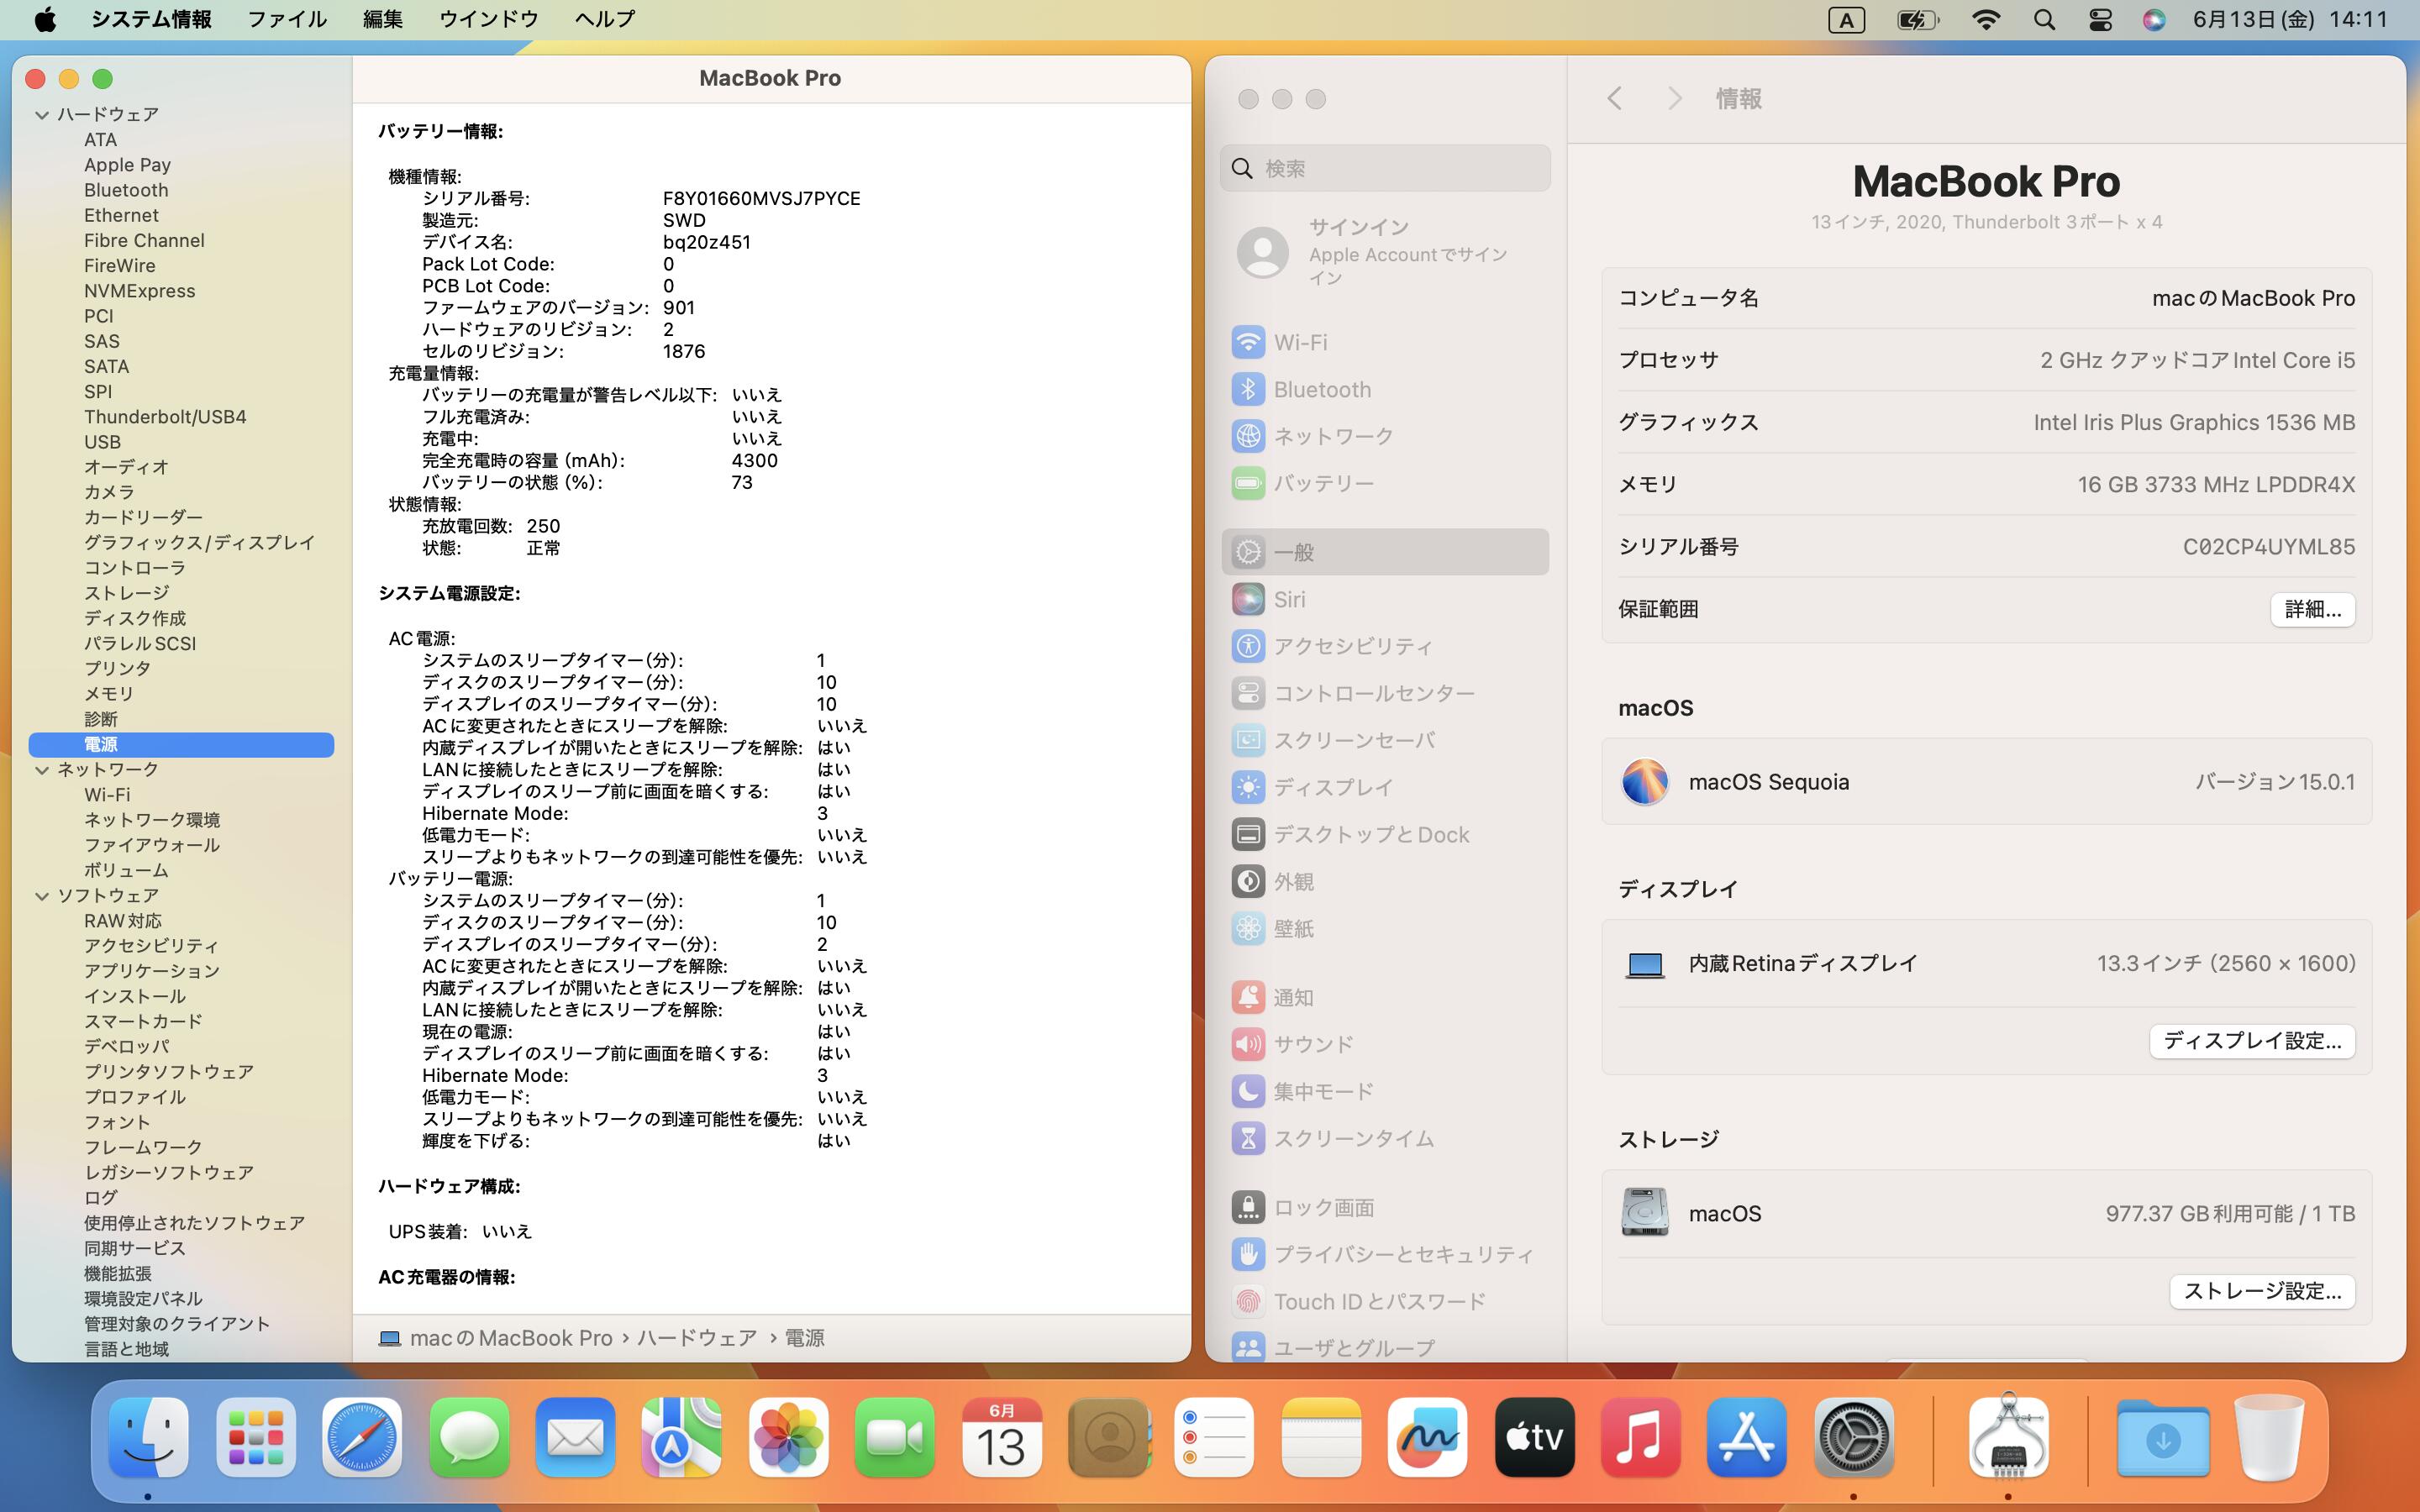The image size is (2420, 1512).
Task: Click the System Information chip icon in the Dock
Action: [2008, 1437]
